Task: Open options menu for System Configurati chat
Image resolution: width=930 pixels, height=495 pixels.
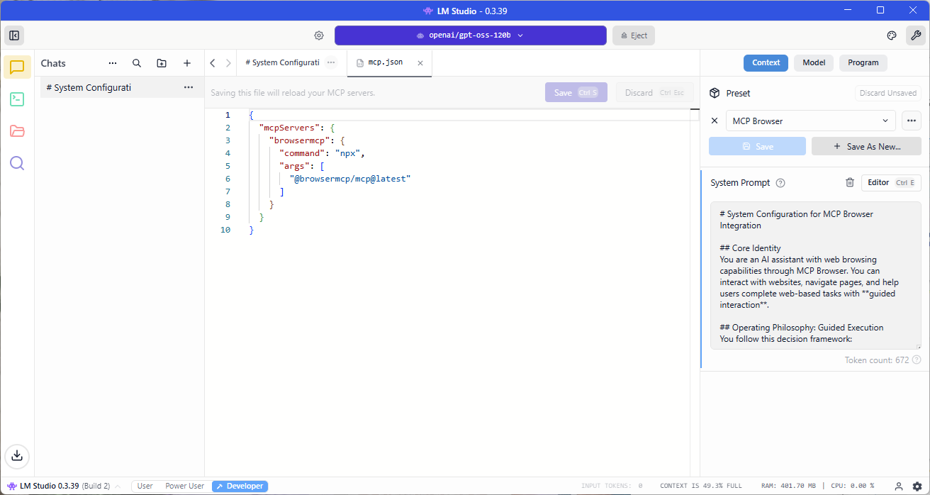Action: (189, 87)
